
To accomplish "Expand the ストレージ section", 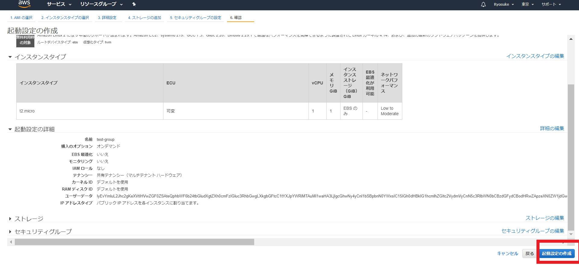I will point(10,219).
